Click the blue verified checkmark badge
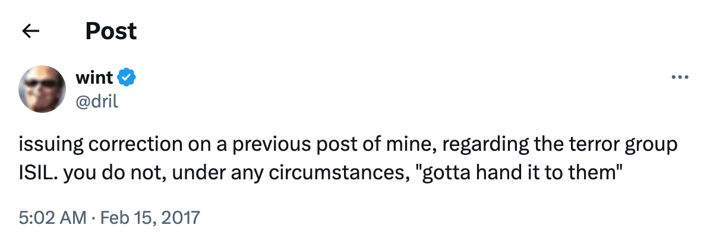 point(127,77)
